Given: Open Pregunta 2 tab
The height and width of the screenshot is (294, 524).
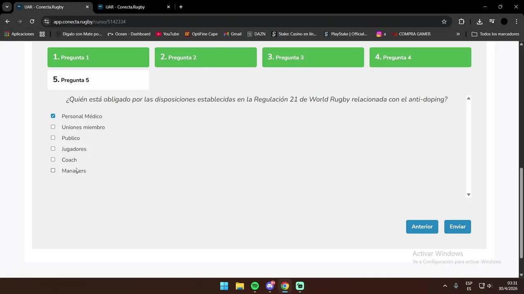Looking at the screenshot, I should click(x=206, y=57).
